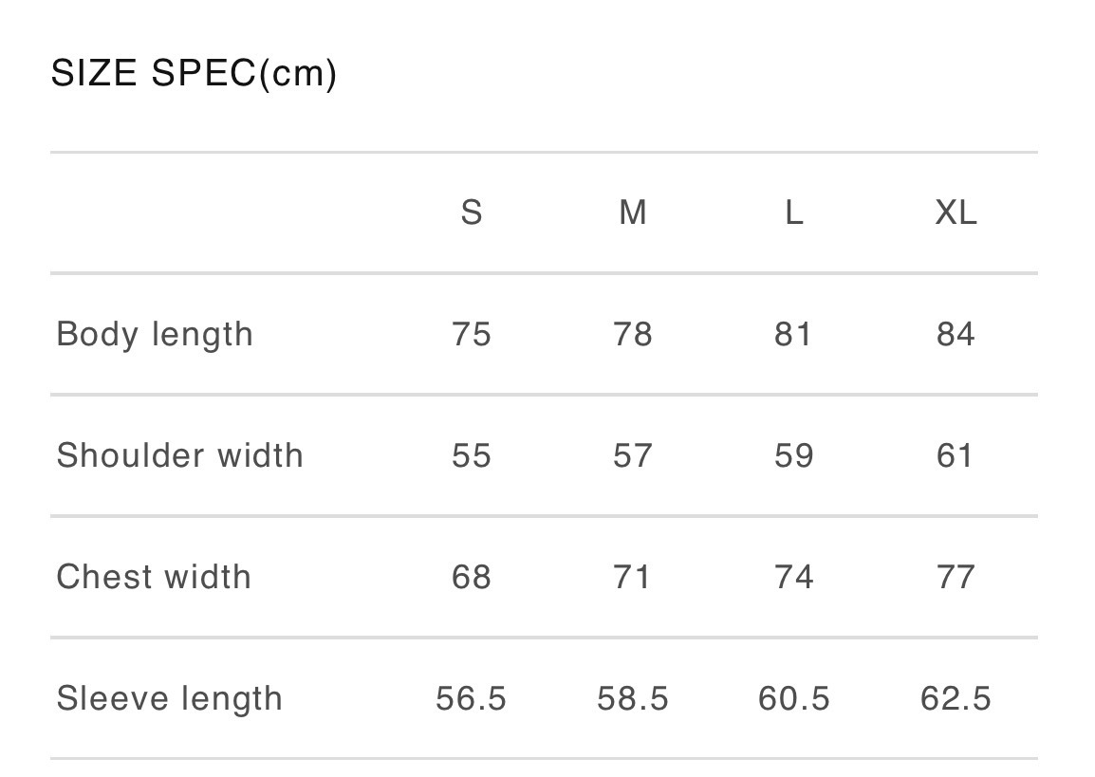The height and width of the screenshot is (777, 1095).
Task: Click the Chest width row label
Action: pos(154,577)
